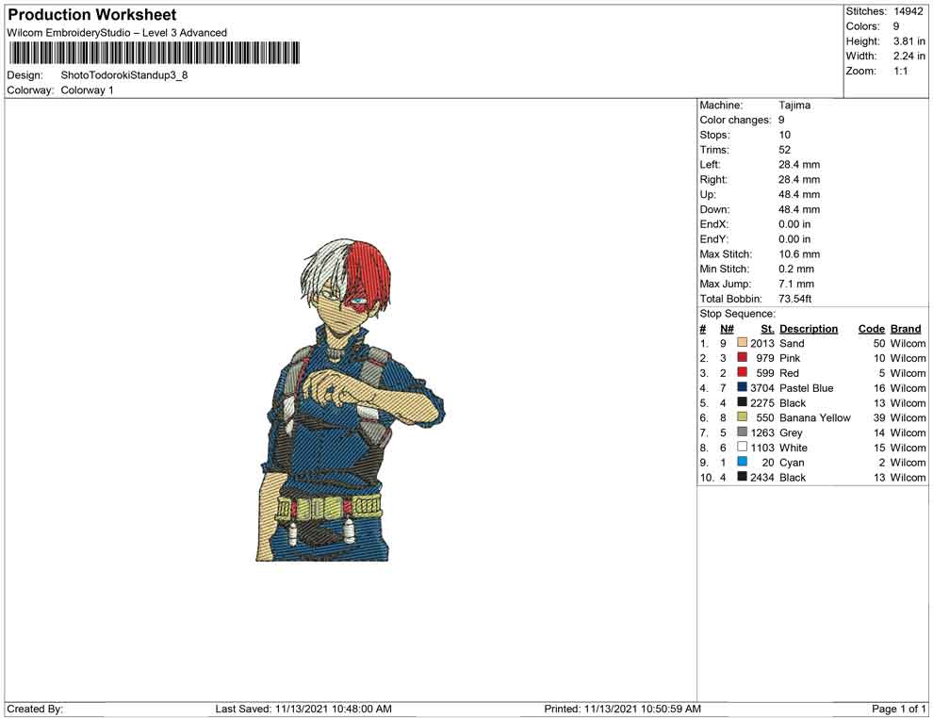
Task: Click the St. column header
Action: coord(767,329)
